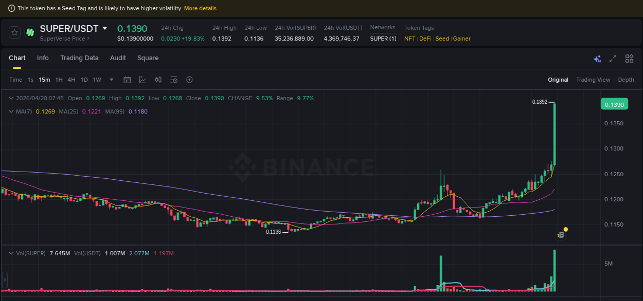
Task: Expand additional timeframe options arrow
Action: coord(111,80)
